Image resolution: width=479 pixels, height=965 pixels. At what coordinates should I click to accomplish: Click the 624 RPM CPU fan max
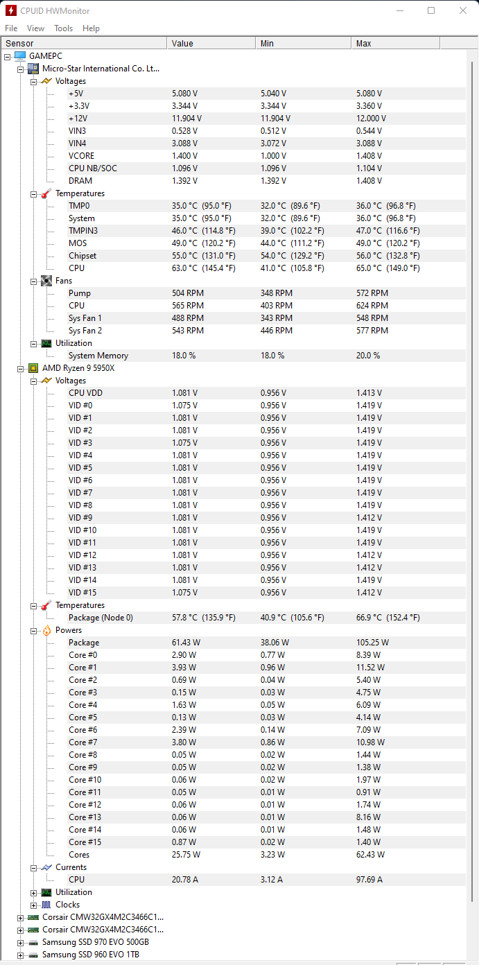[372, 306]
